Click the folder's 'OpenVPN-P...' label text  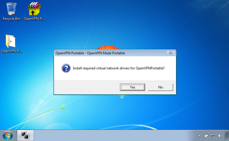(11, 51)
